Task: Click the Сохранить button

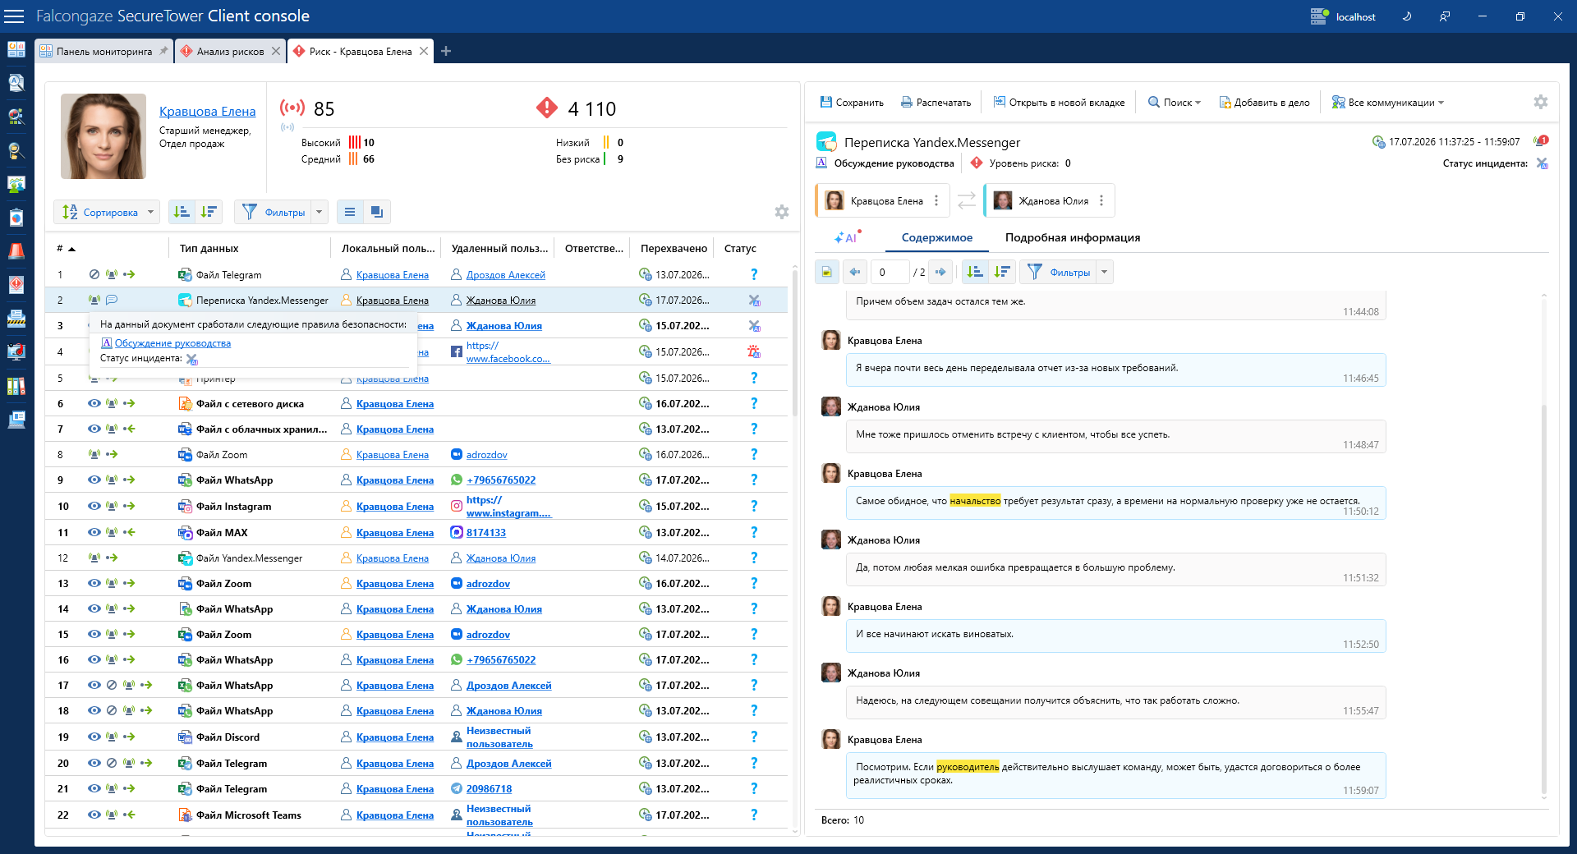Action: tap(852, 103)
